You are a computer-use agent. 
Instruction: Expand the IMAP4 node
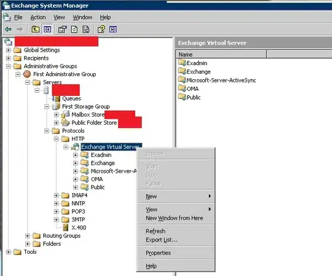56,195
